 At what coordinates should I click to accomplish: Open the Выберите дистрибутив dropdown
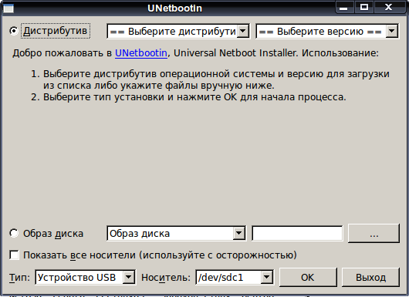178,32
